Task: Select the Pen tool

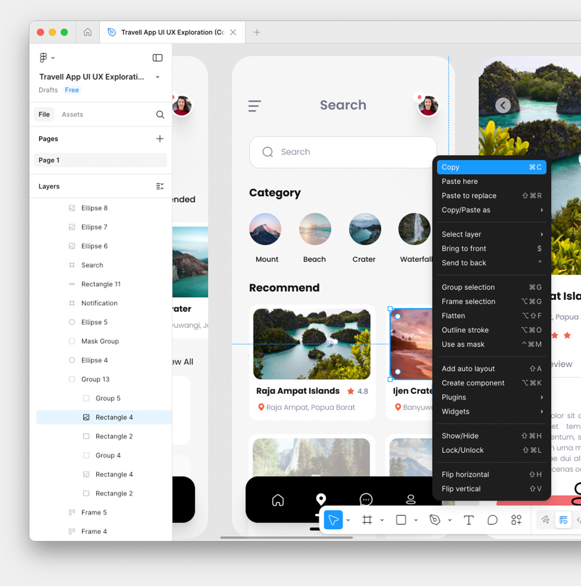Action: coord(435,520)
